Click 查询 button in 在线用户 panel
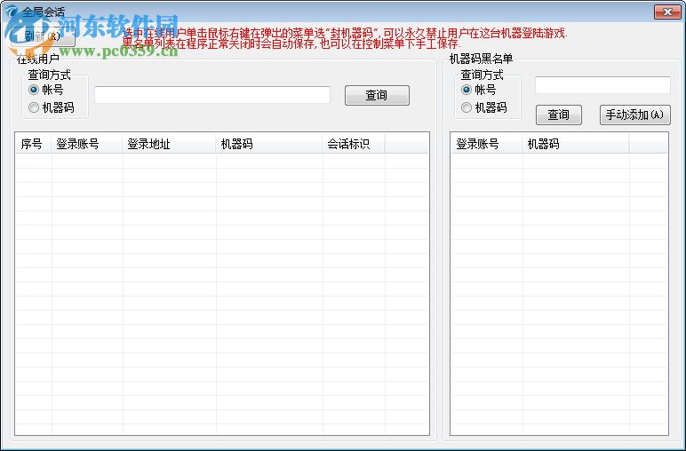Screen dimensions: 686x451 click(x=377, y=95)
